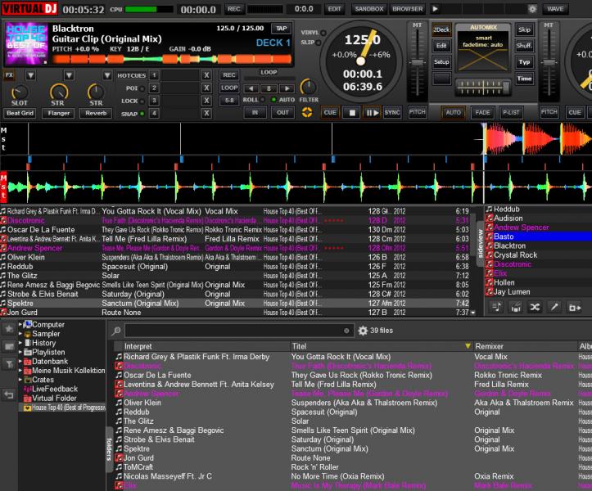Expand the Datenbank tree node

20,361
